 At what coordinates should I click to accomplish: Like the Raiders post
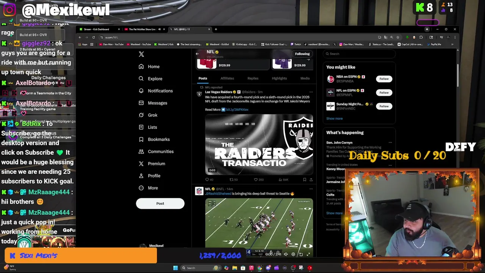[x=258, y=180]
